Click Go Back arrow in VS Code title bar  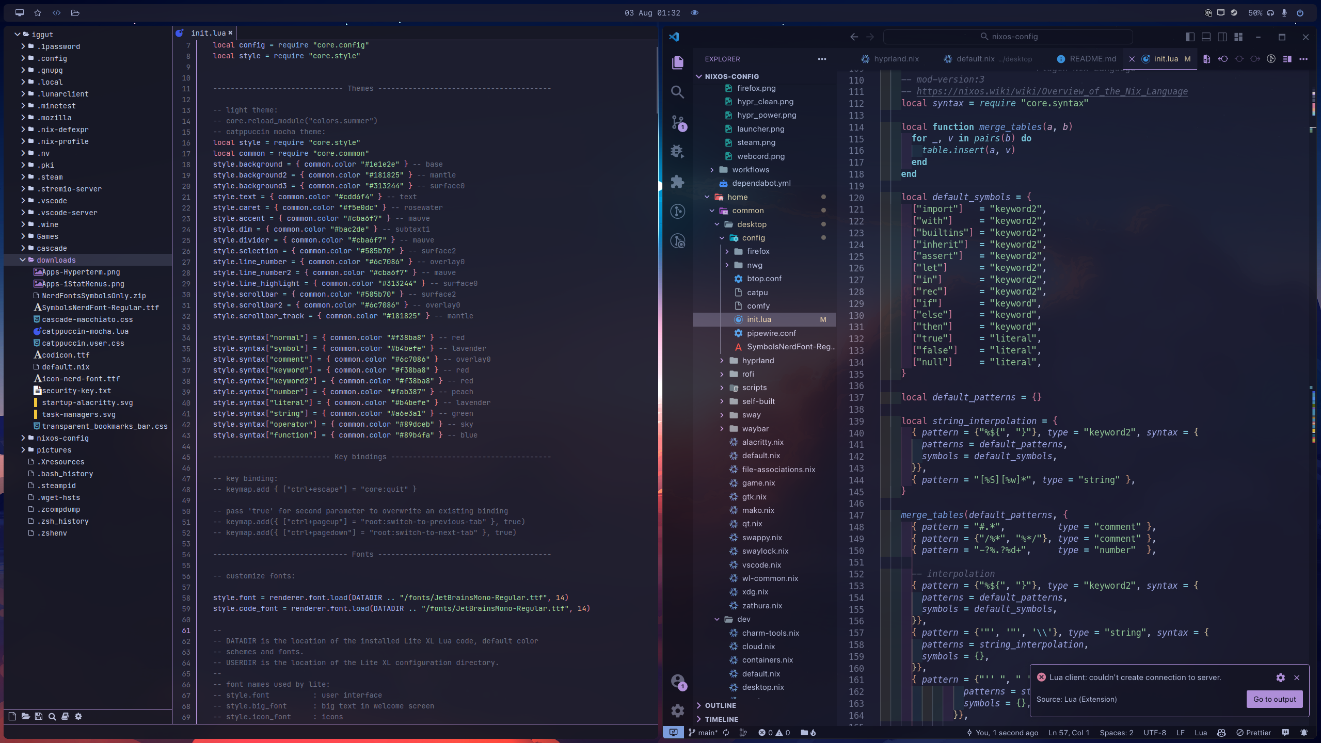pos(854,37)
